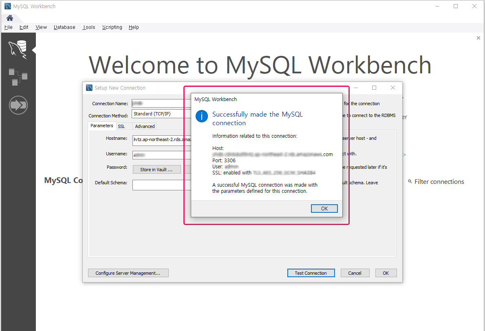Viewport: 485px width, 331px height.
Task: Confirm the success dialog with OK
Action: (x=324, y=208)
